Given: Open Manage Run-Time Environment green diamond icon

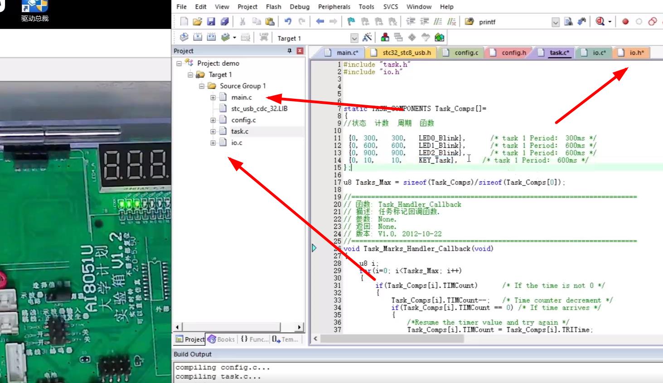Looking at the screenshot, I should (x=412, y=38).
